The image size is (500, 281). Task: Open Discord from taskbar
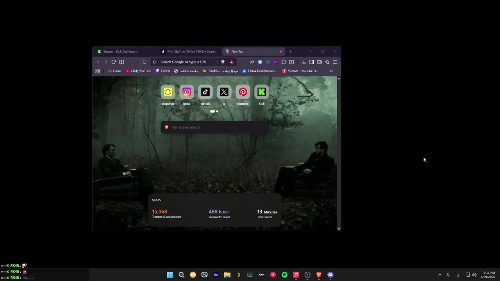[x=330, y=275]
